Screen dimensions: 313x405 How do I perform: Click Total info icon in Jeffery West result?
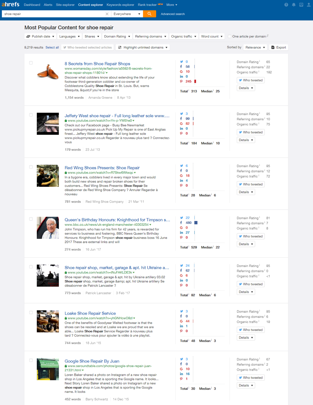[189, 143]
